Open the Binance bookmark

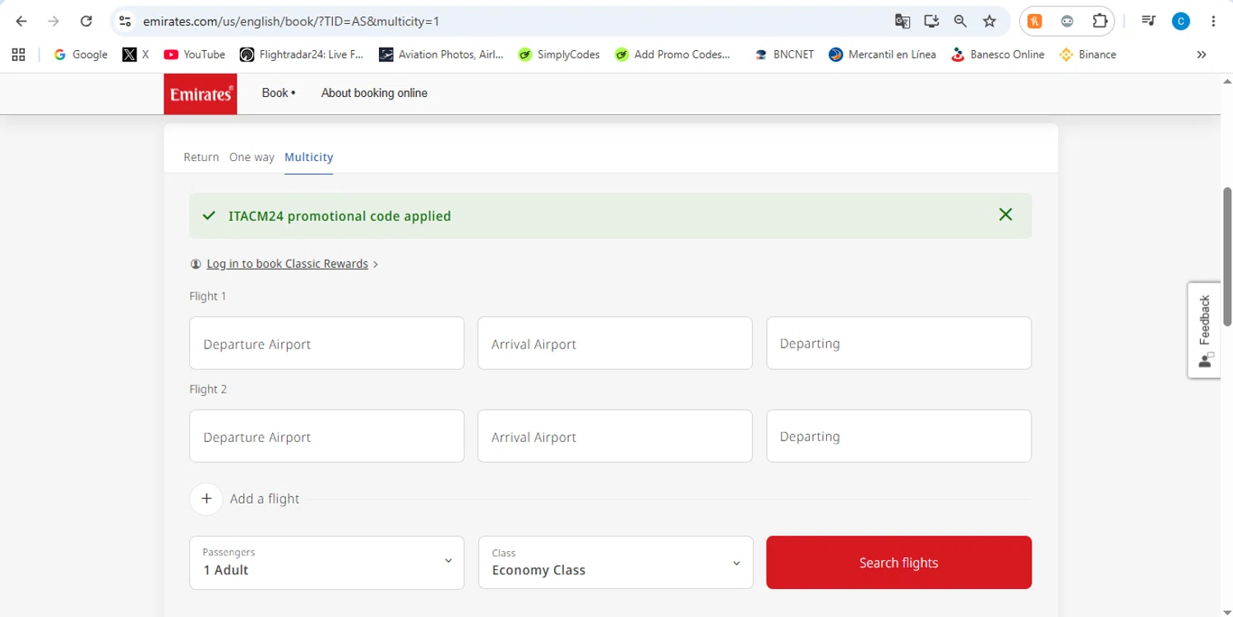click(x=1088, y=54)
